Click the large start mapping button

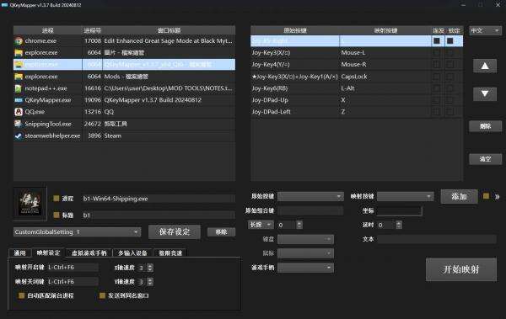pos(461,269)
